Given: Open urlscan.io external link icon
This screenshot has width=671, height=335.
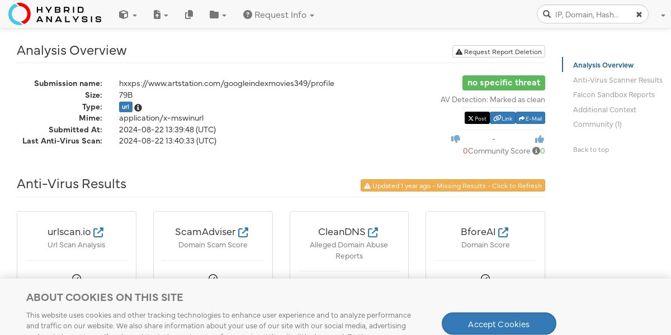Looking at the screenshot, I should tap(98, 232).
